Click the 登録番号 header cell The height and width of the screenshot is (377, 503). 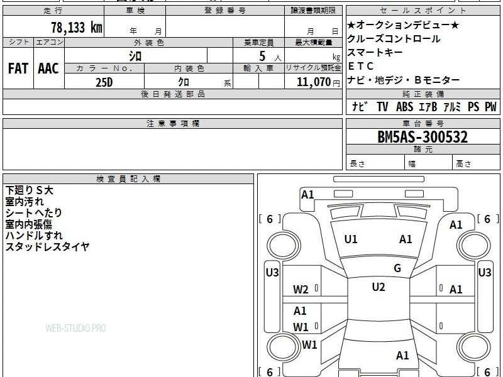coord(225,11)
